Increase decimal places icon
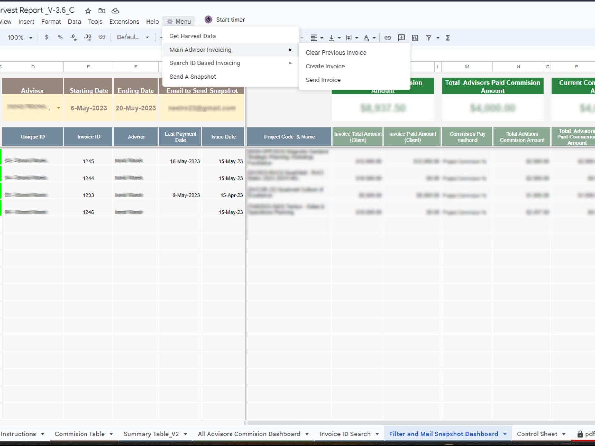Image resolution: width=595 pixels, height=446 pixels. [87, 37]
